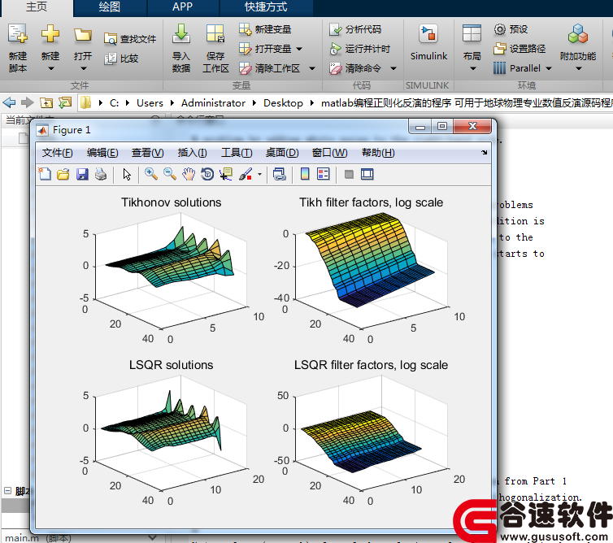
Task: Open Tools (工具) menu in Figure 1
Action: pyautogui.click(x=237, y=153)
